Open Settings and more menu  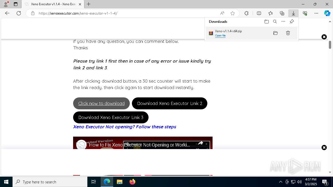click(x=316, y=13)
